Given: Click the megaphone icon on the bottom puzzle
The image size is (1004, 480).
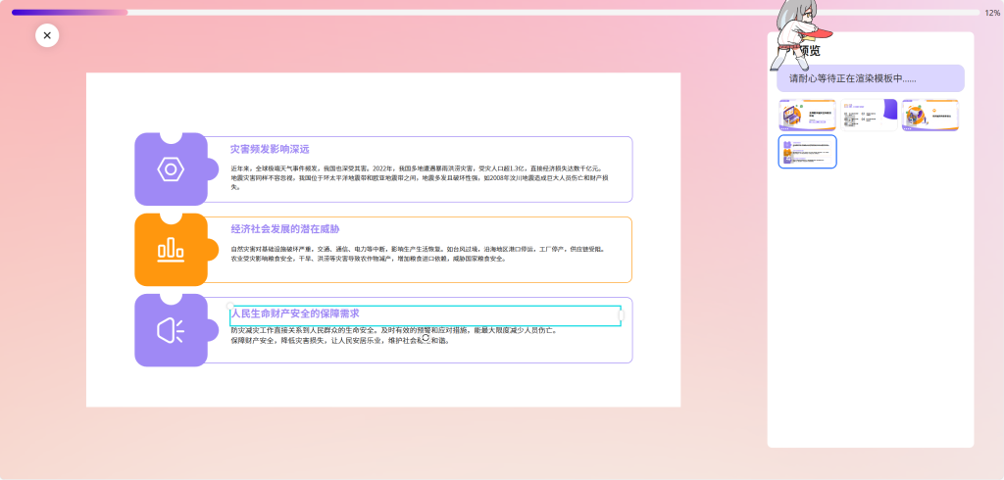Looking at the screenshot, I should tap(171, 331).
